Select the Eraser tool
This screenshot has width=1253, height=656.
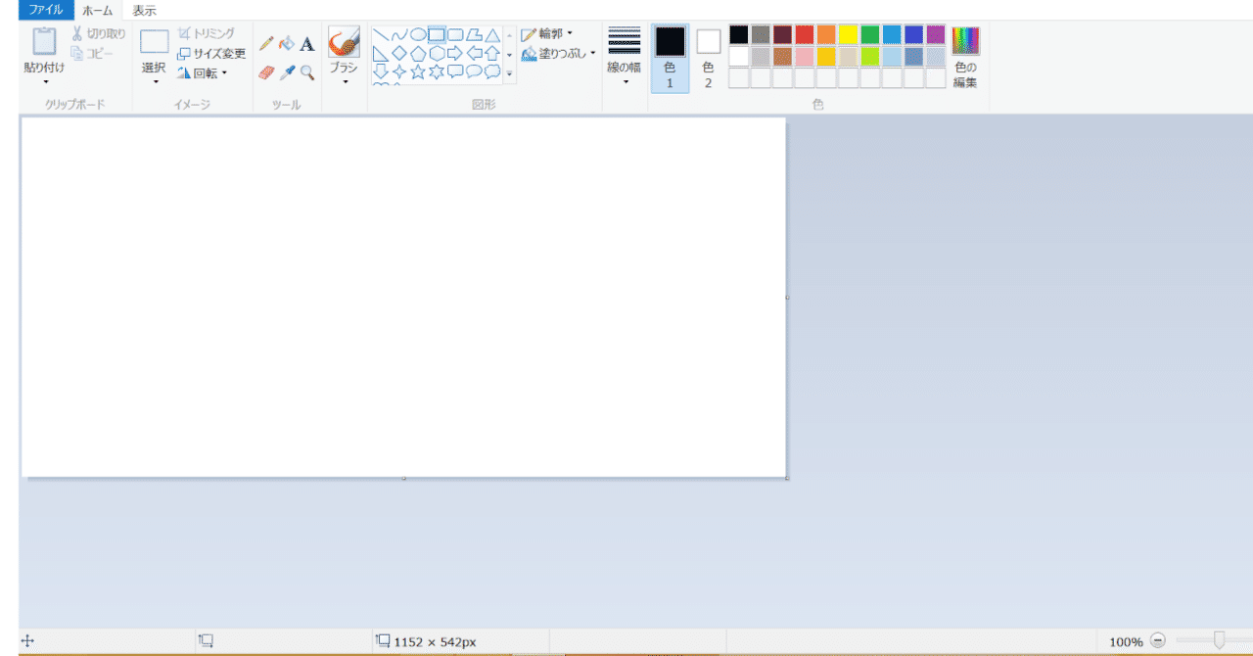(x=266, y=72)
